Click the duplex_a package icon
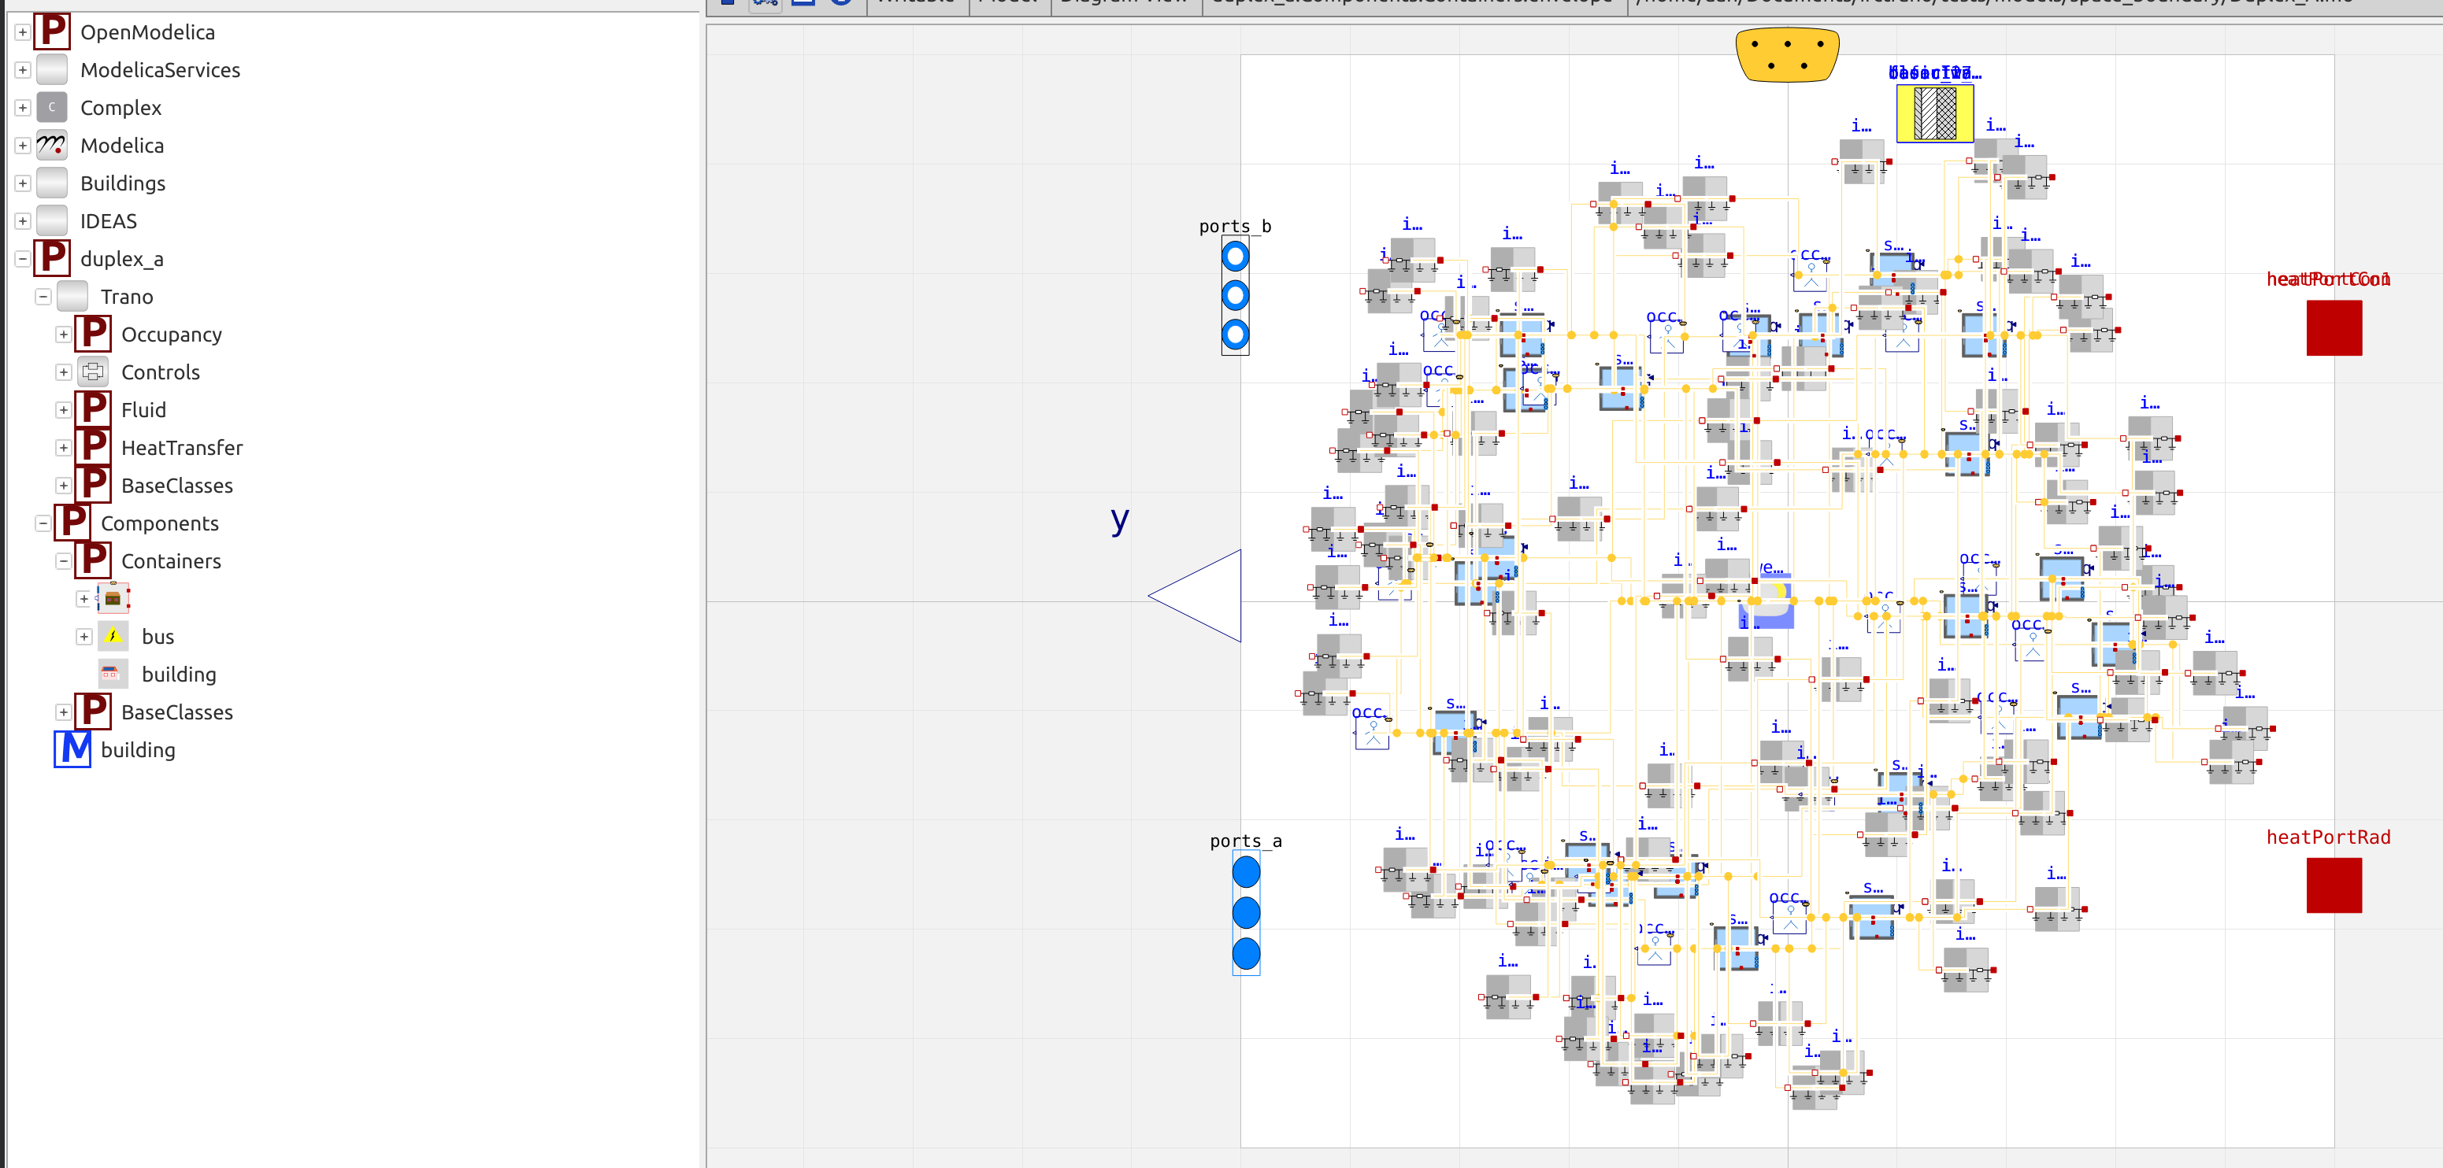Viewport: 2443px width, 1168px height. (x=52, y=258)
